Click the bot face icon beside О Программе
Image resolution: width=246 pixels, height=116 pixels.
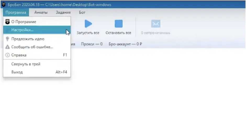[7, 22]
